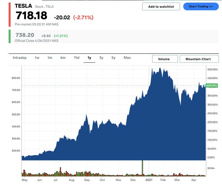Click the Stock, TSLA ticker label

(44, 7)
